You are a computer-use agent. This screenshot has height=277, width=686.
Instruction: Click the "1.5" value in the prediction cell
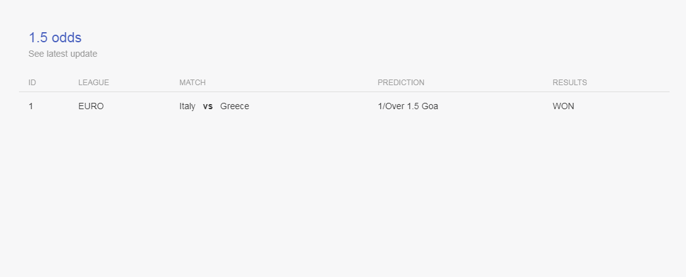point(413,106)
